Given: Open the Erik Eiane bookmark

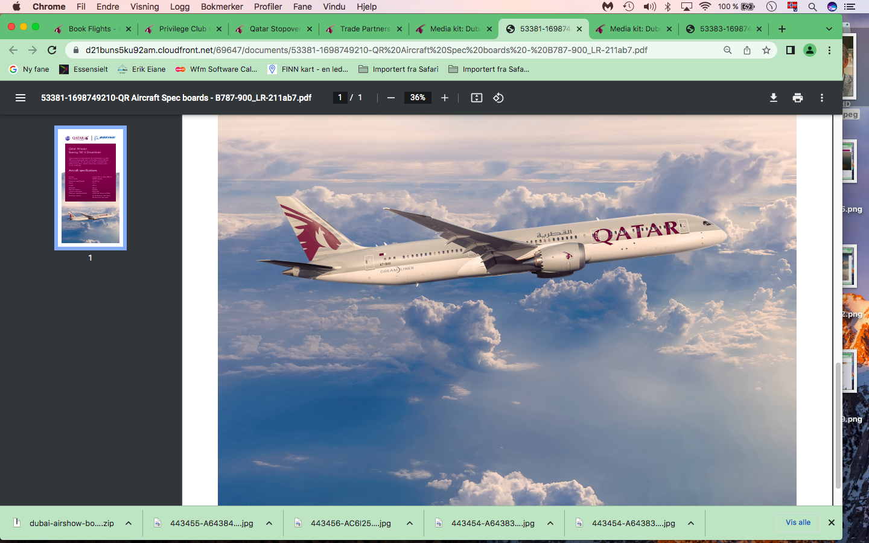Looking at the screenshot, I should click(x=142, y=69).
